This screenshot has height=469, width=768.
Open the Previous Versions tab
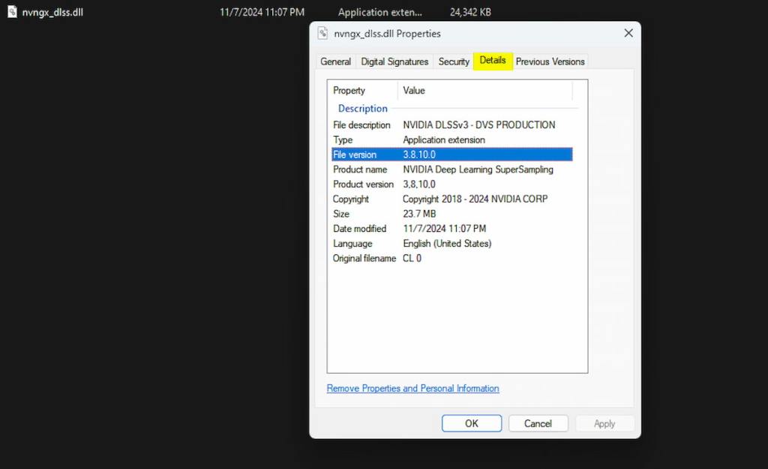[x=550, y=62]
